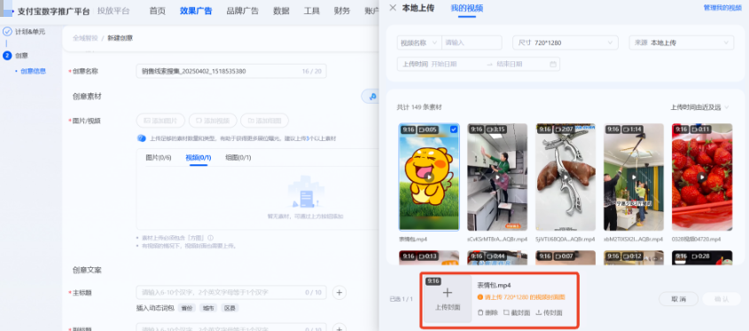Click 传封面 to upload a cover image

click(549, 313)
